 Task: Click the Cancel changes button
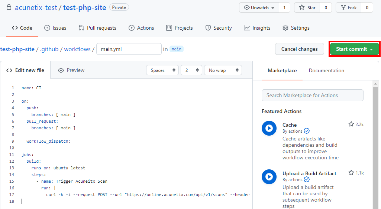299,49
